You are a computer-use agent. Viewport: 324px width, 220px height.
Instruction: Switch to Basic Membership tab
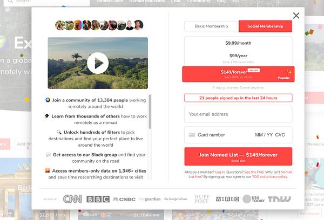(211, 26)
